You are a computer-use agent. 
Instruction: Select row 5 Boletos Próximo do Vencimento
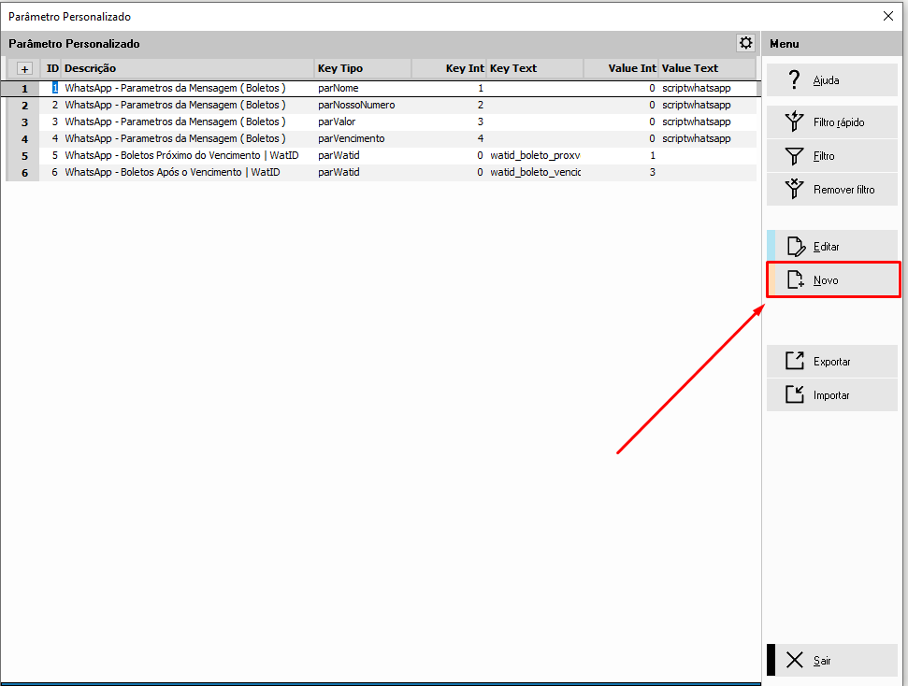tap(181, 155)
